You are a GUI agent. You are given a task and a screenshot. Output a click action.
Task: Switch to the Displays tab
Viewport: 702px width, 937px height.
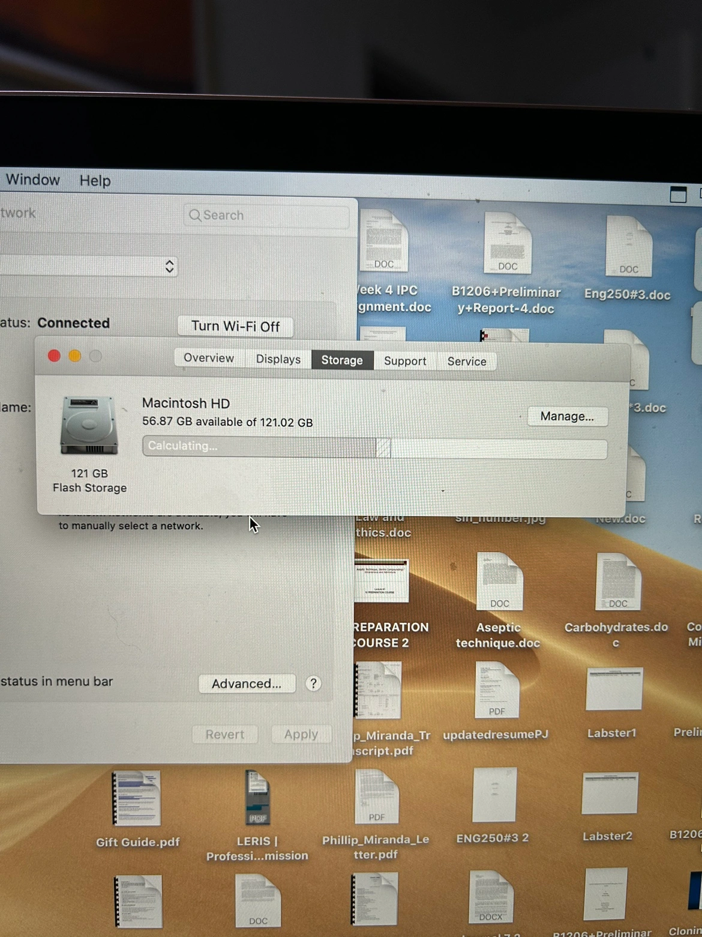278,359
